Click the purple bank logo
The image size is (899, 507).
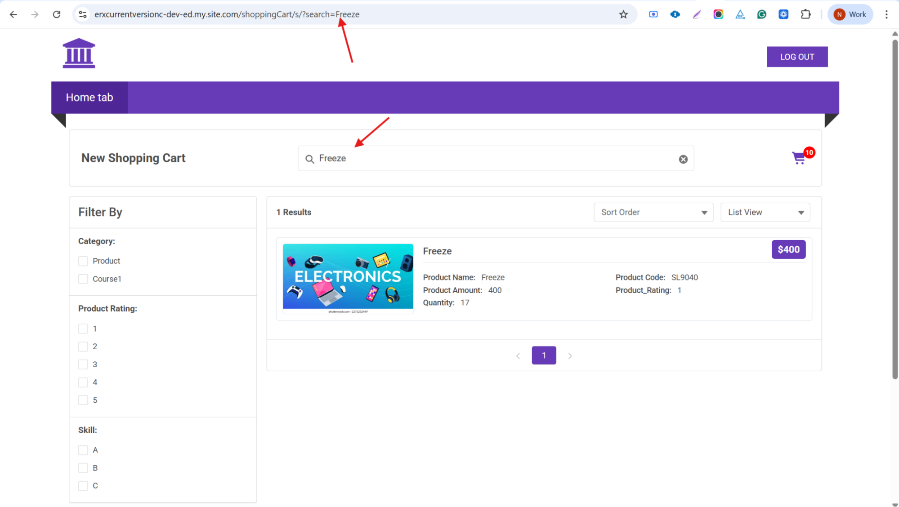tap(79, 53)
